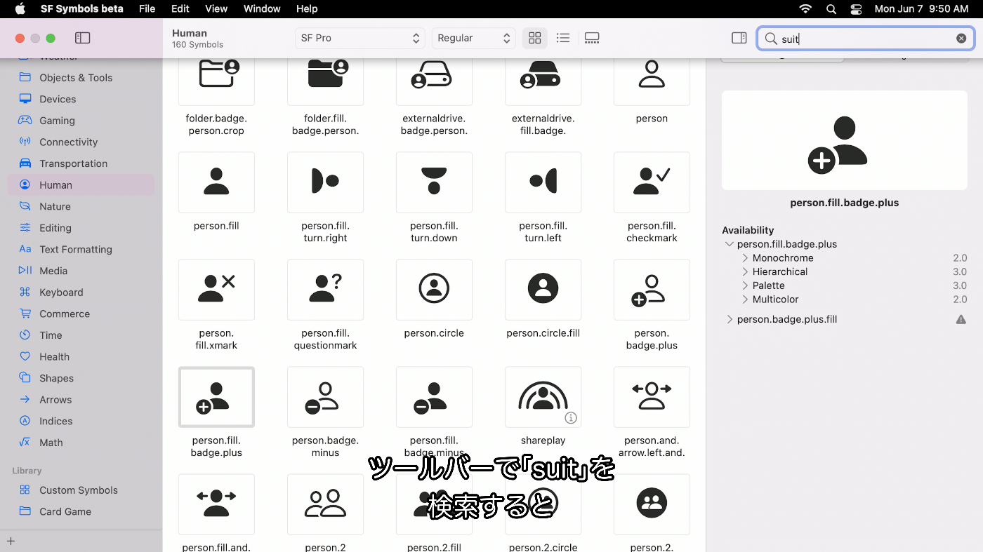Select the person.fill.and arrows symbol

(216, 504)
